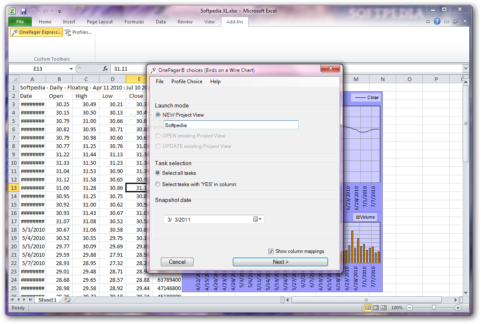Viewport: 481px width, 324px height.
Task: Click the Next > button
Action: (x=280, y=262)
